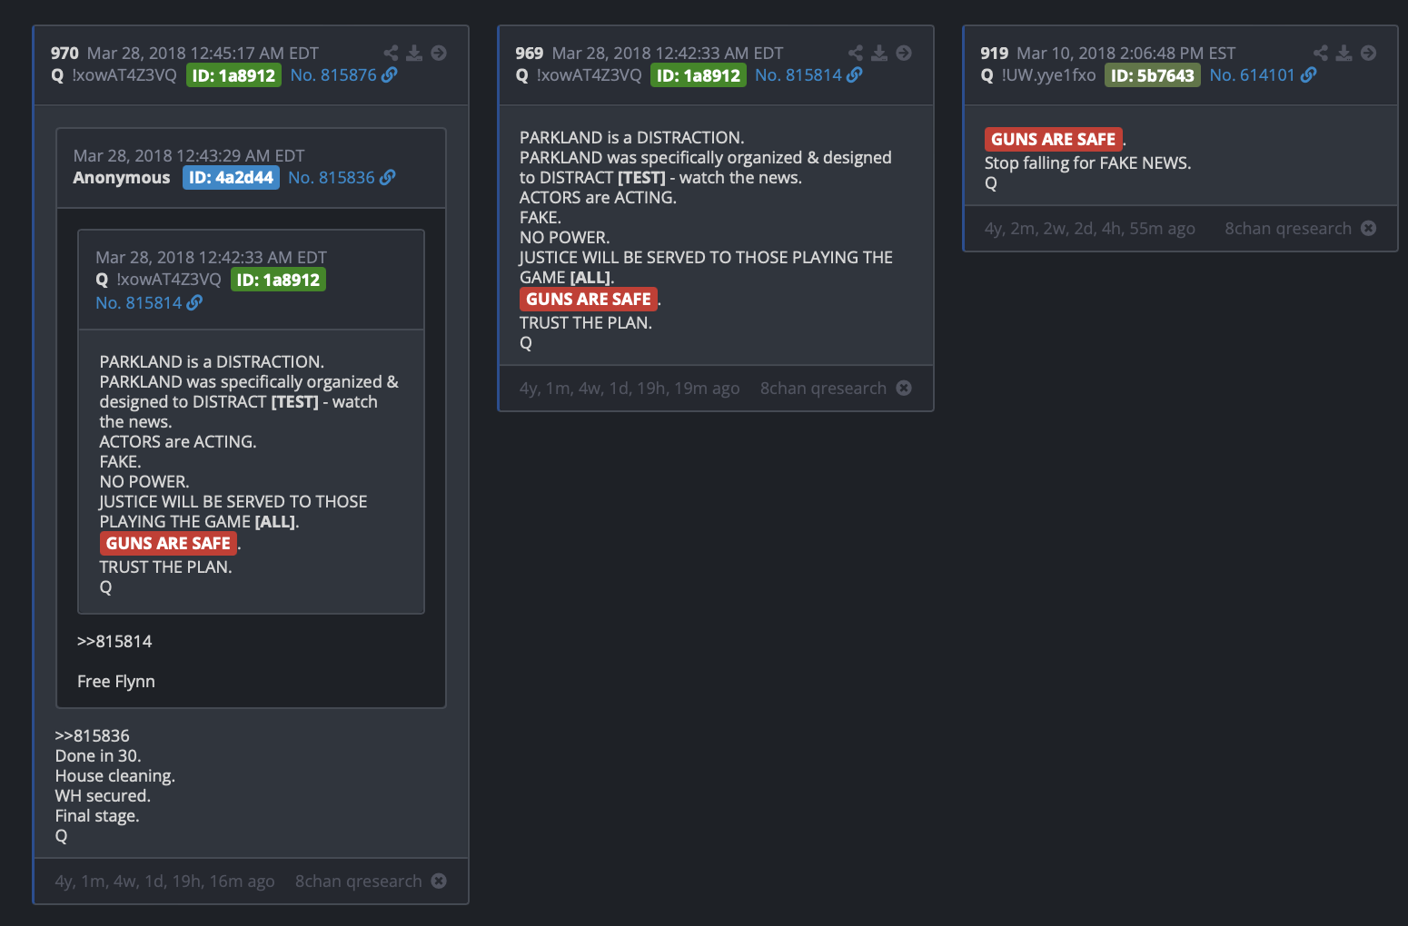The image size is (1408, 926).
Task: Click post number 970
Action: [x=64, y=54]
